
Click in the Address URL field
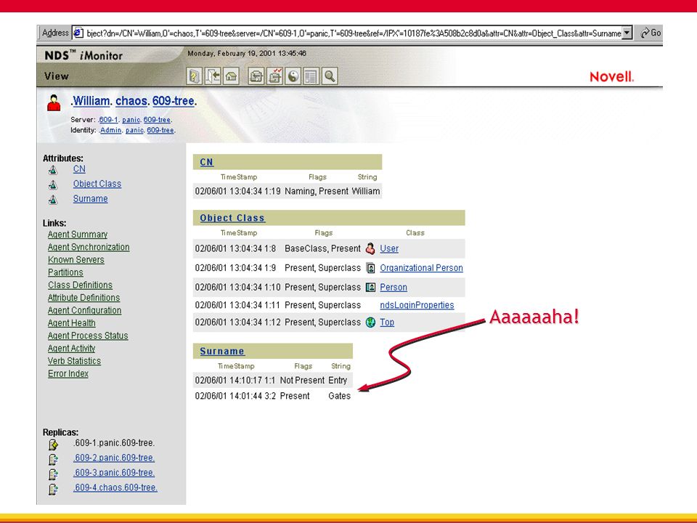(354, 33)
